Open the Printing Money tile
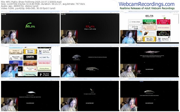This screenshot has height=112, width=180. tap(44, 69)
